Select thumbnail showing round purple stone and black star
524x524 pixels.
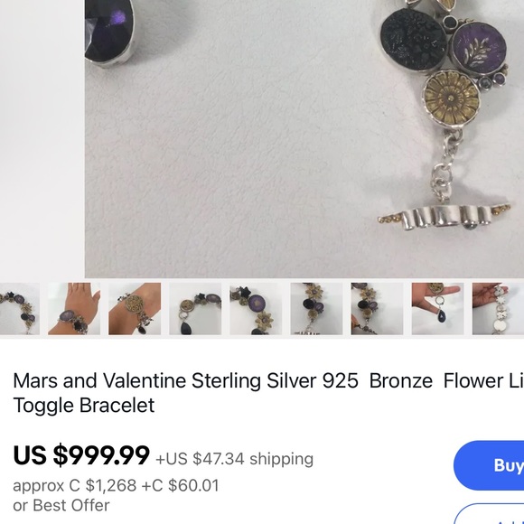[256, 308]
